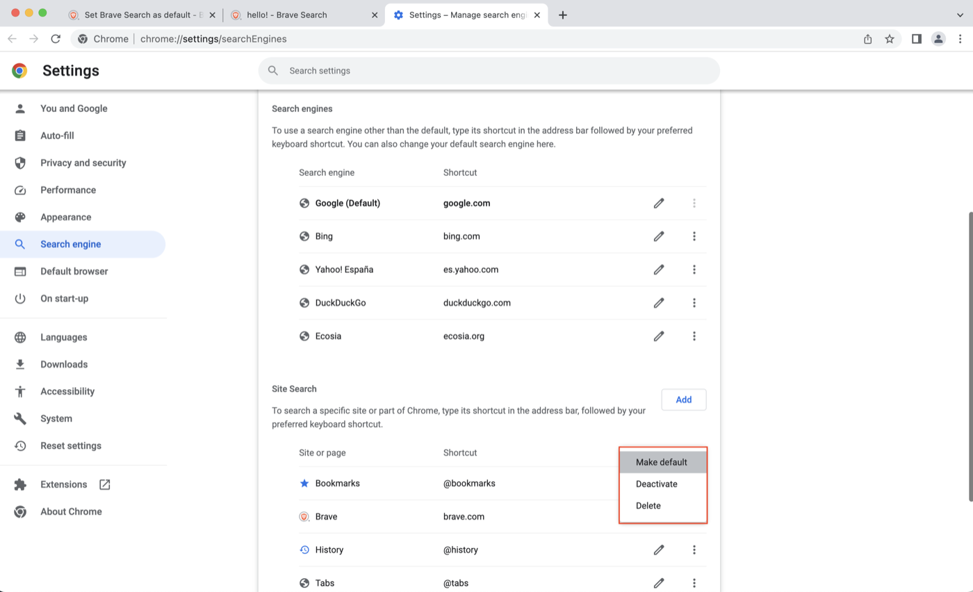
Task: Choose Deactivate from the context menu
Action: [656, 484]
